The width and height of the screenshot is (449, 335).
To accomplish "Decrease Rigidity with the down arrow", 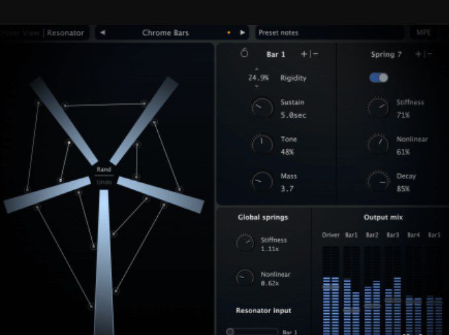I will [257, 86].
